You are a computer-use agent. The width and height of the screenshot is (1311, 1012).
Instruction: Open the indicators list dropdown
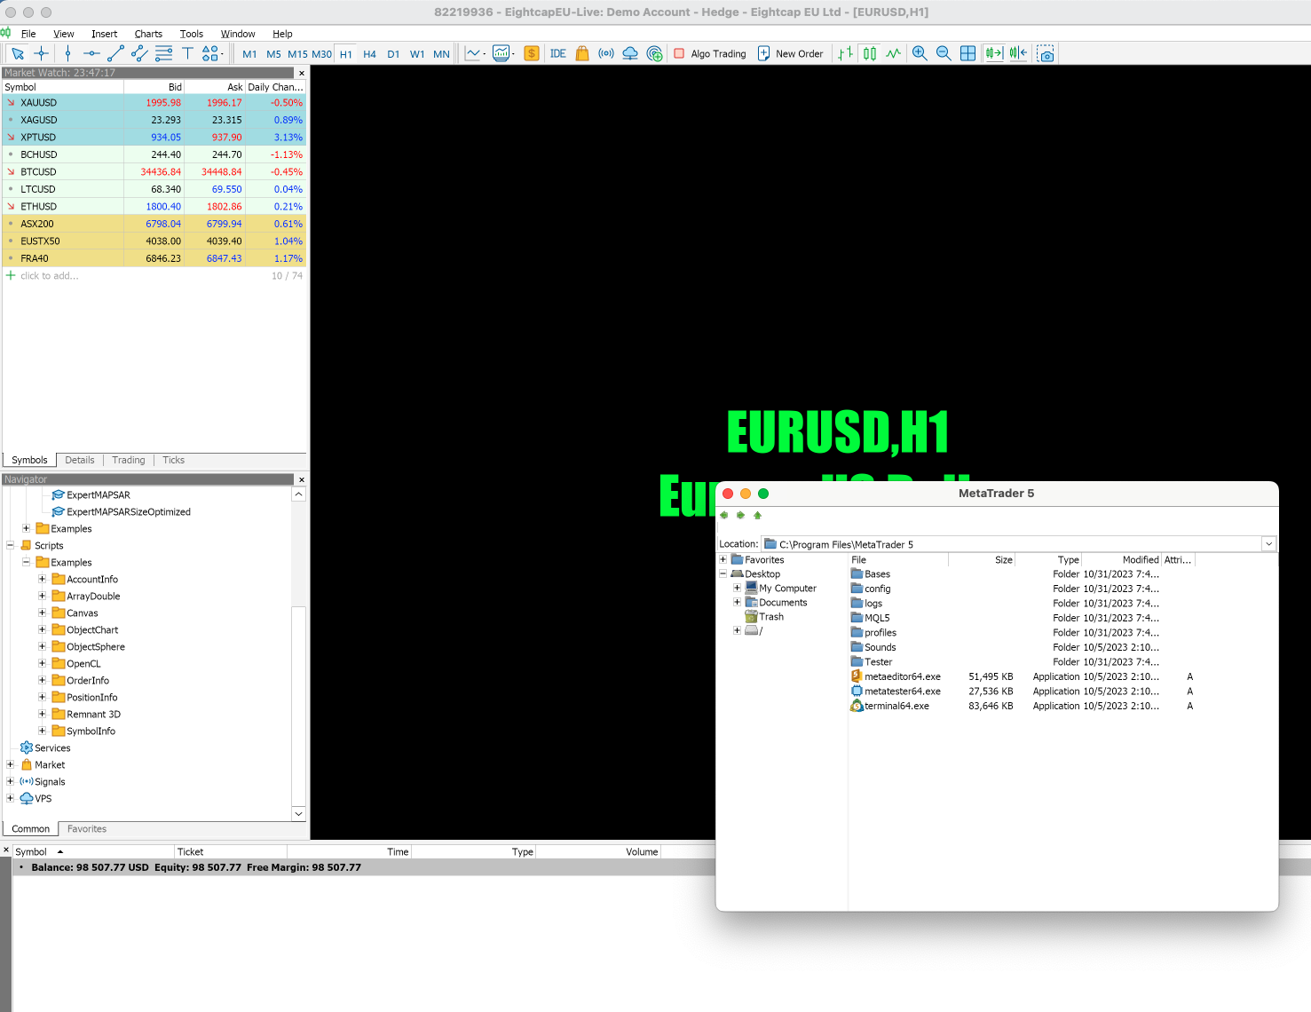[503, 54]
